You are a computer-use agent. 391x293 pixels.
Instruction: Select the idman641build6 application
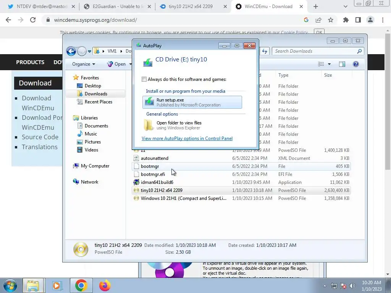[x=241, y=182]
